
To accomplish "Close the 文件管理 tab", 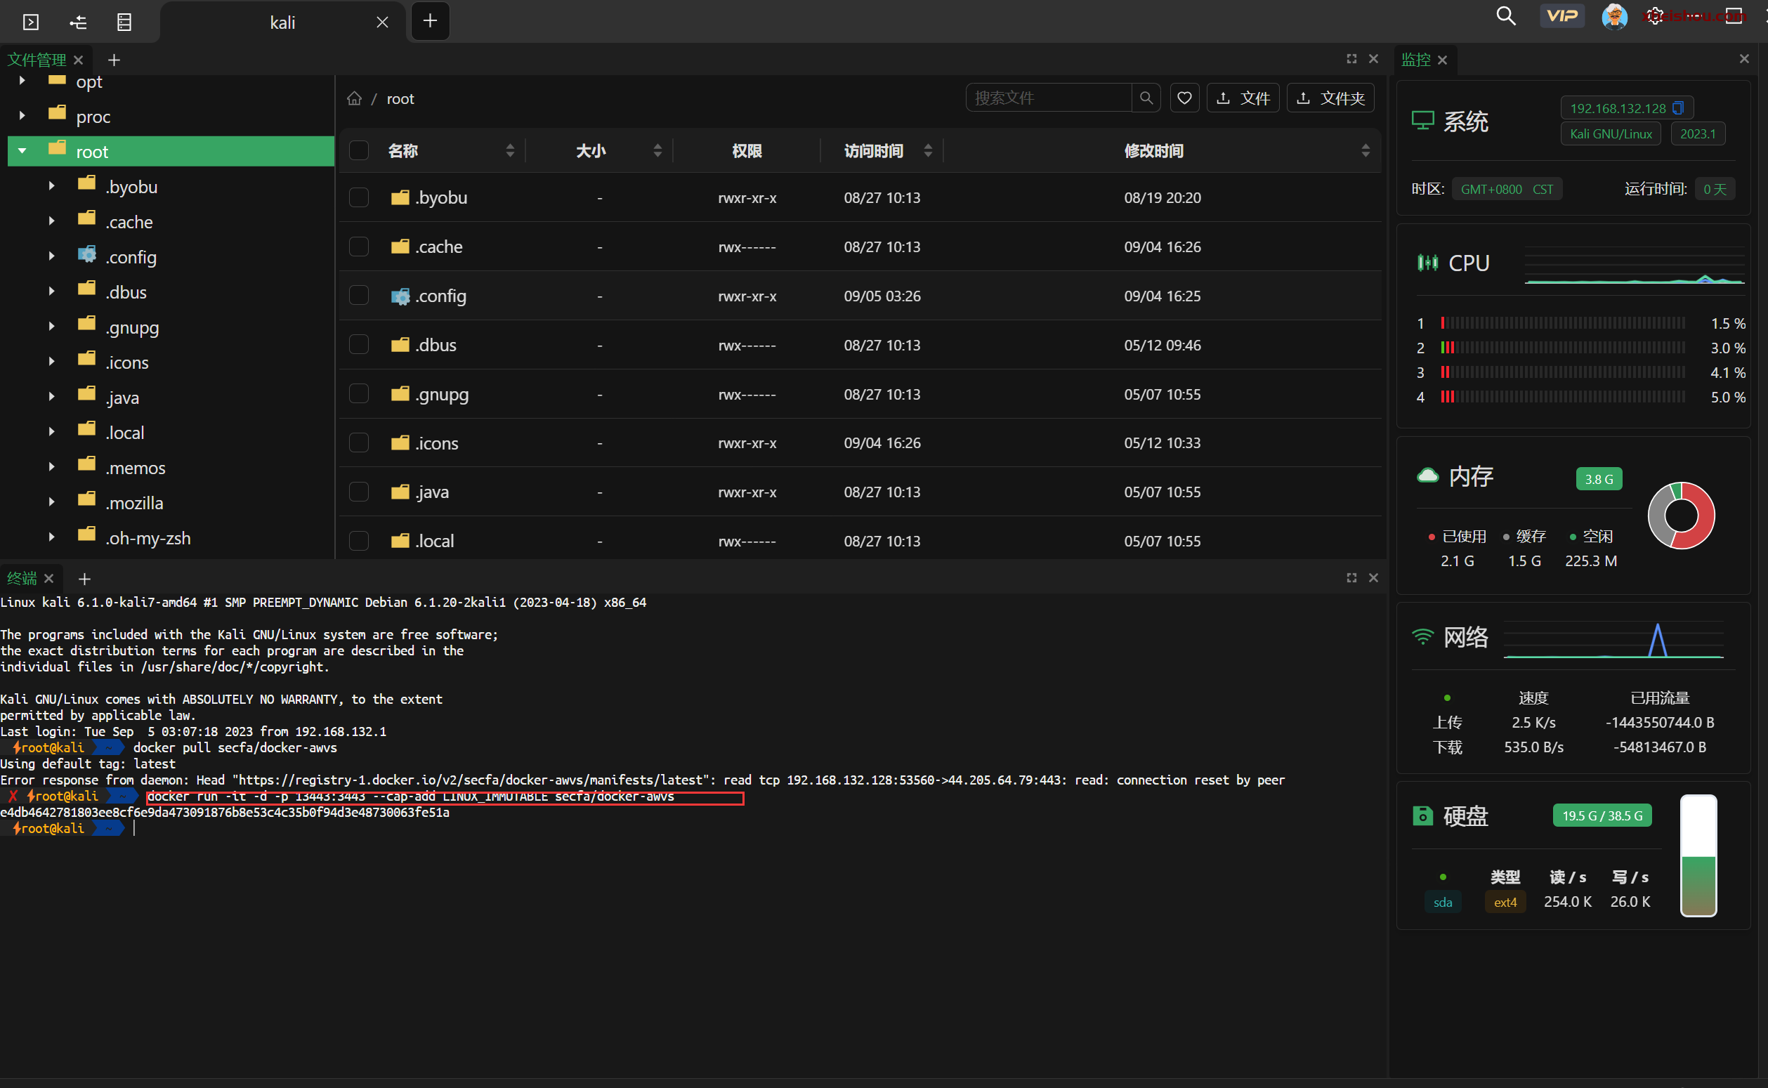I will pos(79,60).
